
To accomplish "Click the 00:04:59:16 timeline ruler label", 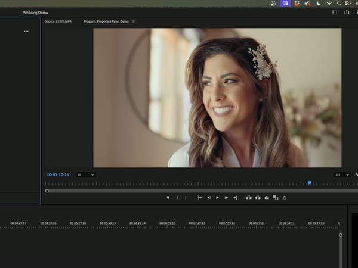I will pyautogui.click(x=48, y=223).
